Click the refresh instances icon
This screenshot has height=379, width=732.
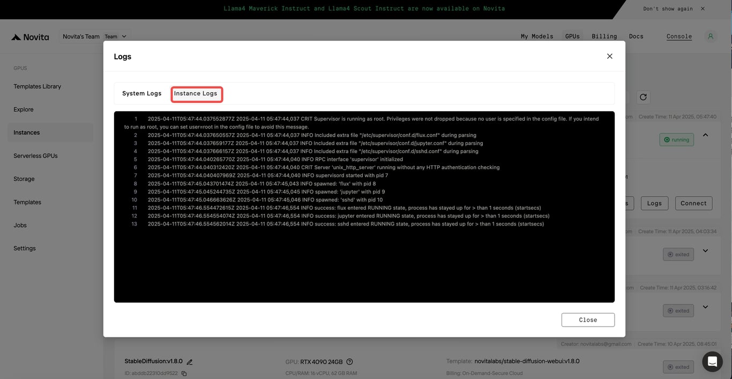click(x=643, y=97)
